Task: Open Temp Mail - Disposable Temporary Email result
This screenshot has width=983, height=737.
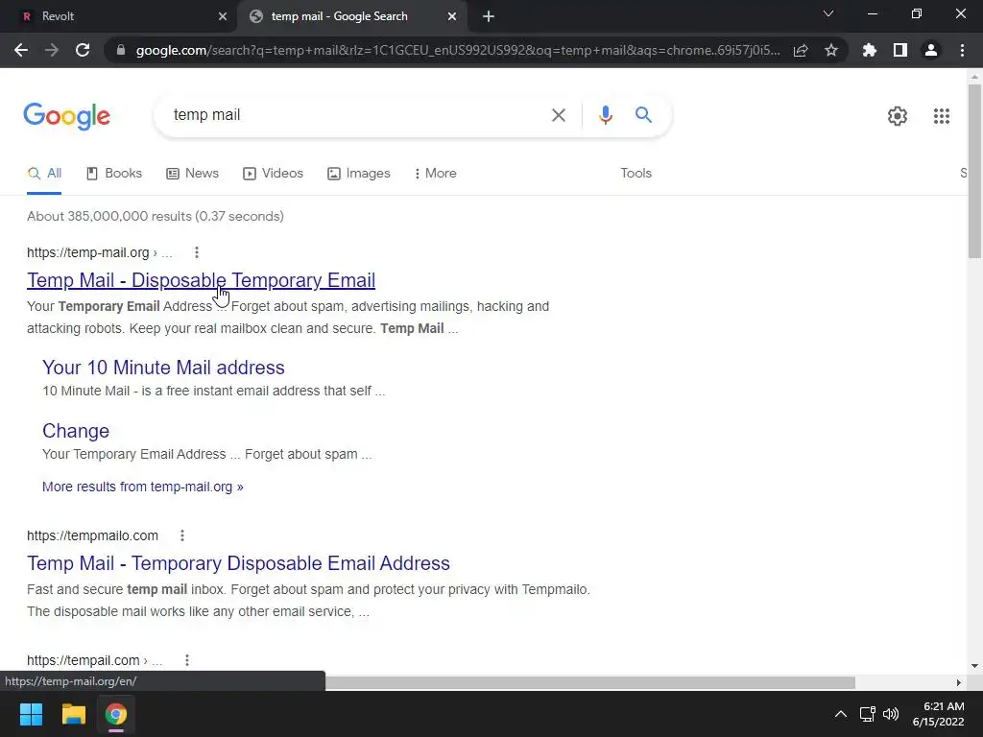Action: 201,280
